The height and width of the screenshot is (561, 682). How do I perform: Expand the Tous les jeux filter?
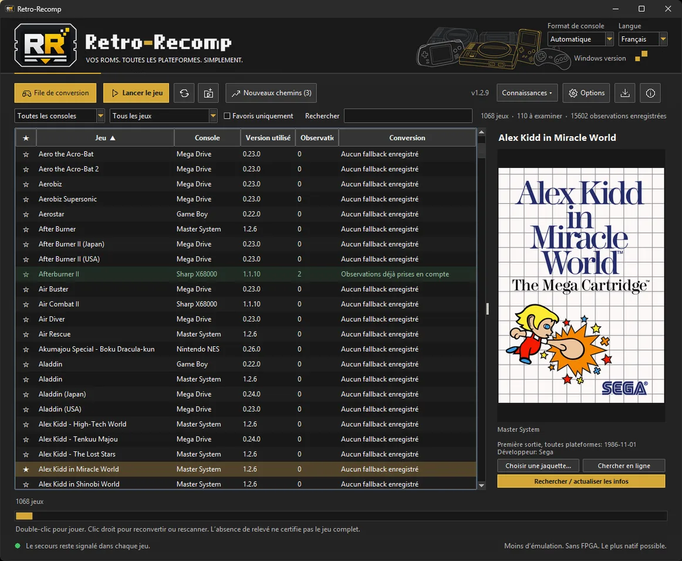[164, 116]
